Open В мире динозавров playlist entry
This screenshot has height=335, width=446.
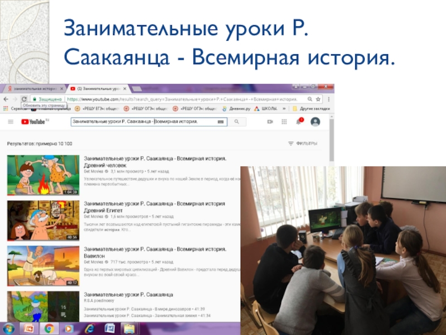(144, 309)
